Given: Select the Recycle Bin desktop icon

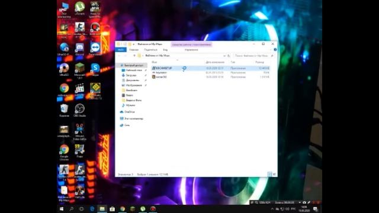Looking at the screenshot, I should (x=64, y=111).
